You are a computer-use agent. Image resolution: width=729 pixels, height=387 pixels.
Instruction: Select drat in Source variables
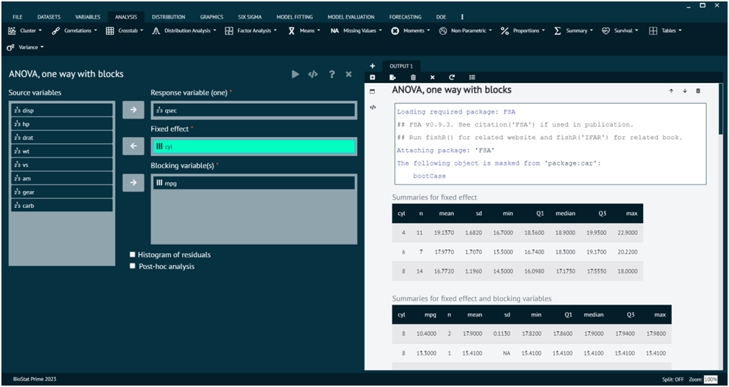point(62,137)
